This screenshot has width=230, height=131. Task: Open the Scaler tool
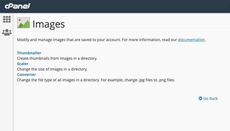coord(23,64)
